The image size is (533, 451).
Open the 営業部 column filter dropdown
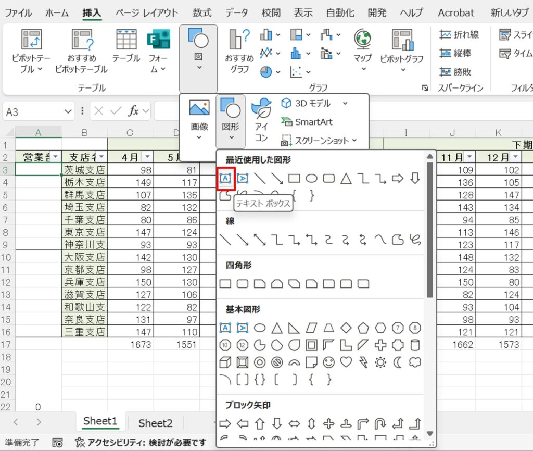(x=55, y=157)
